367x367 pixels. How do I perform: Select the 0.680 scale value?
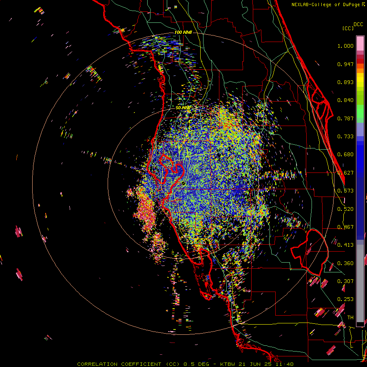click(x=345, y=155)
